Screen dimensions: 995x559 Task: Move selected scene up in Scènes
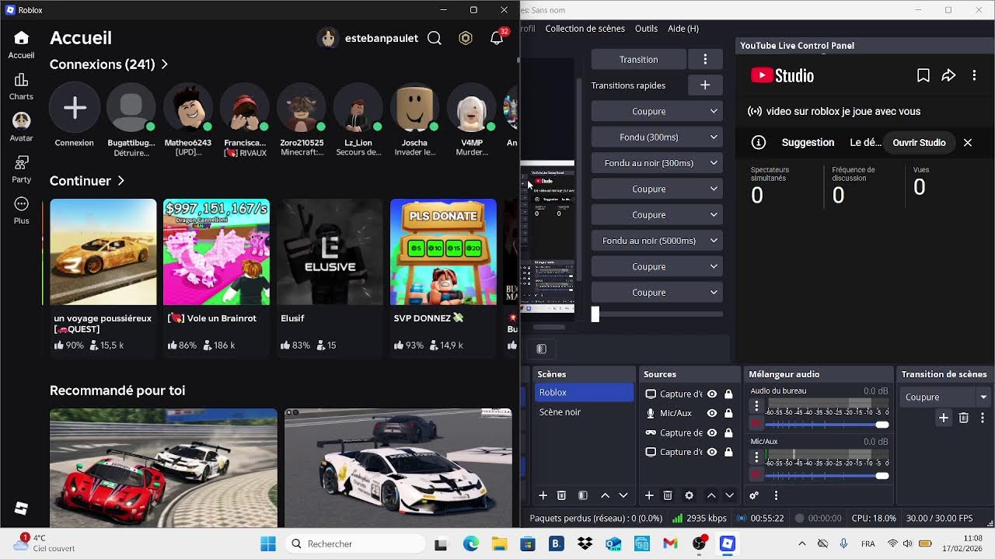point(605,495)
